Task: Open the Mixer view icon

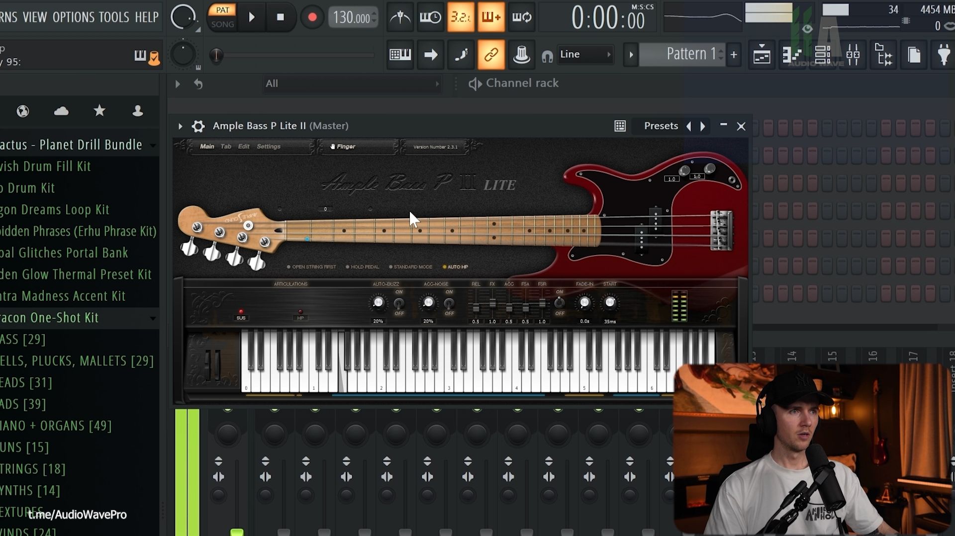Action: 853,55
